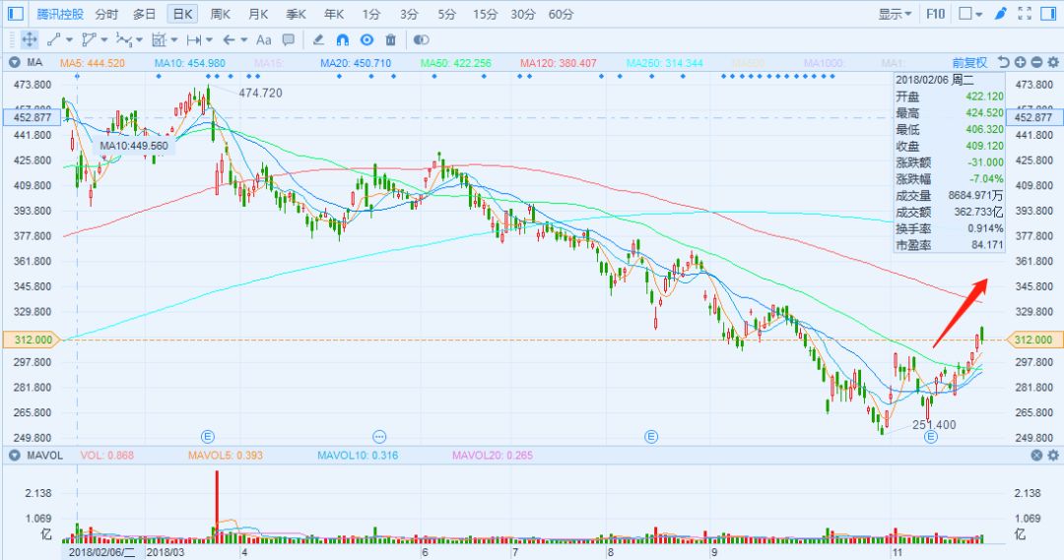The height and width of the screenshot is (560, 1064).
Task: Switch to 3分 chart period
Action: [x=409, y=14]
